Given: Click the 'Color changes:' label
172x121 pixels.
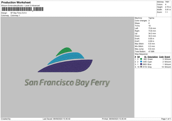Looking at the screenshot, I should [141, 21].
